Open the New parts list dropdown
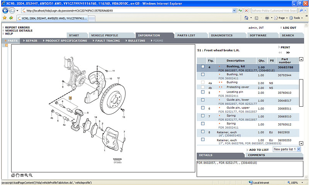 [299, 149]
